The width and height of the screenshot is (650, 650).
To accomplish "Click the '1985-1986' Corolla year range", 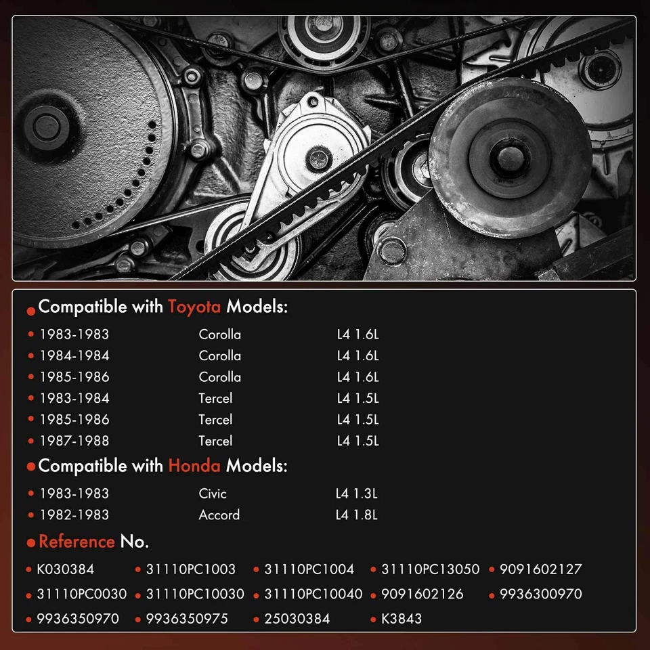I will [x=74, y=377].
